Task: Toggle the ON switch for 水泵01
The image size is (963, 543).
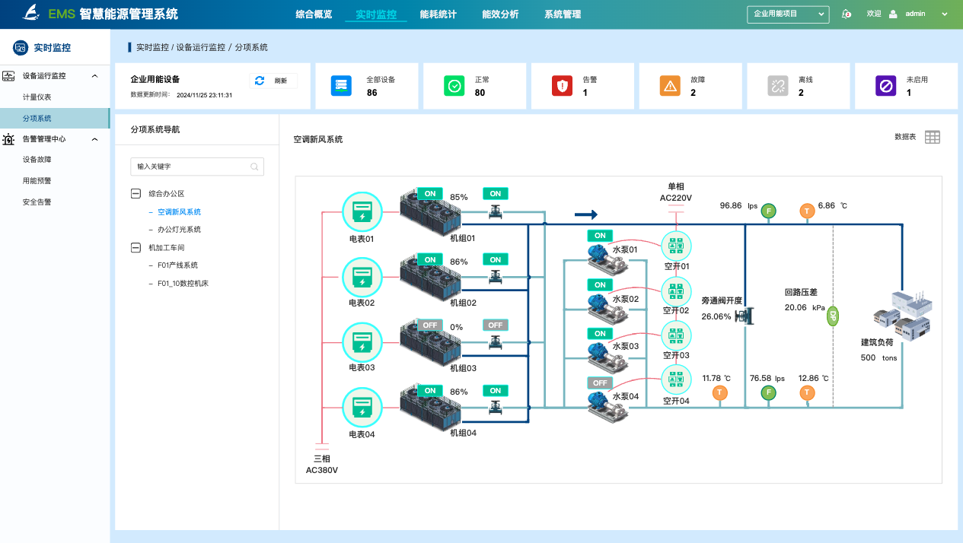Action: tap(600, 236)
